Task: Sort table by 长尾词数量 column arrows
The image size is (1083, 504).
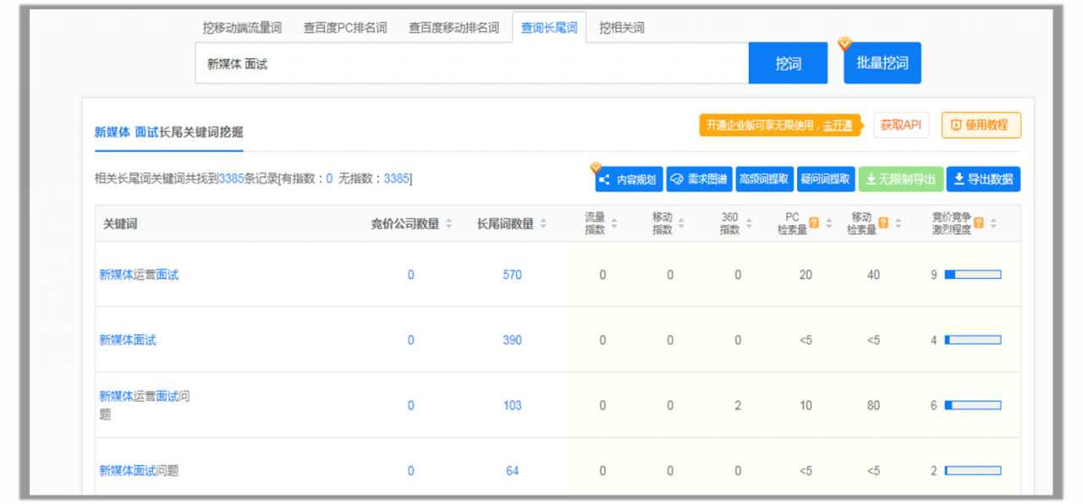Action: tap(543, 224)
